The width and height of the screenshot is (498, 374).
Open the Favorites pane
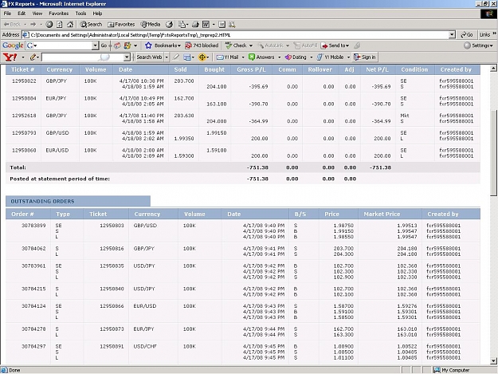pos(121,24)
